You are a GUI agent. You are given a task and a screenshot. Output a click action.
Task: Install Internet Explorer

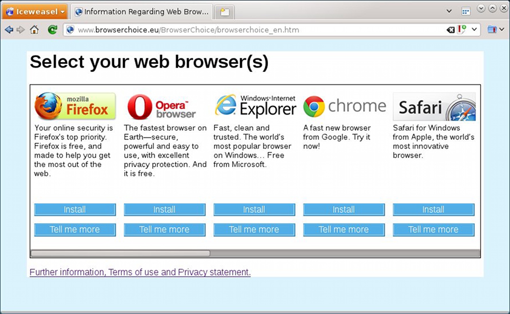pos(254,209)
